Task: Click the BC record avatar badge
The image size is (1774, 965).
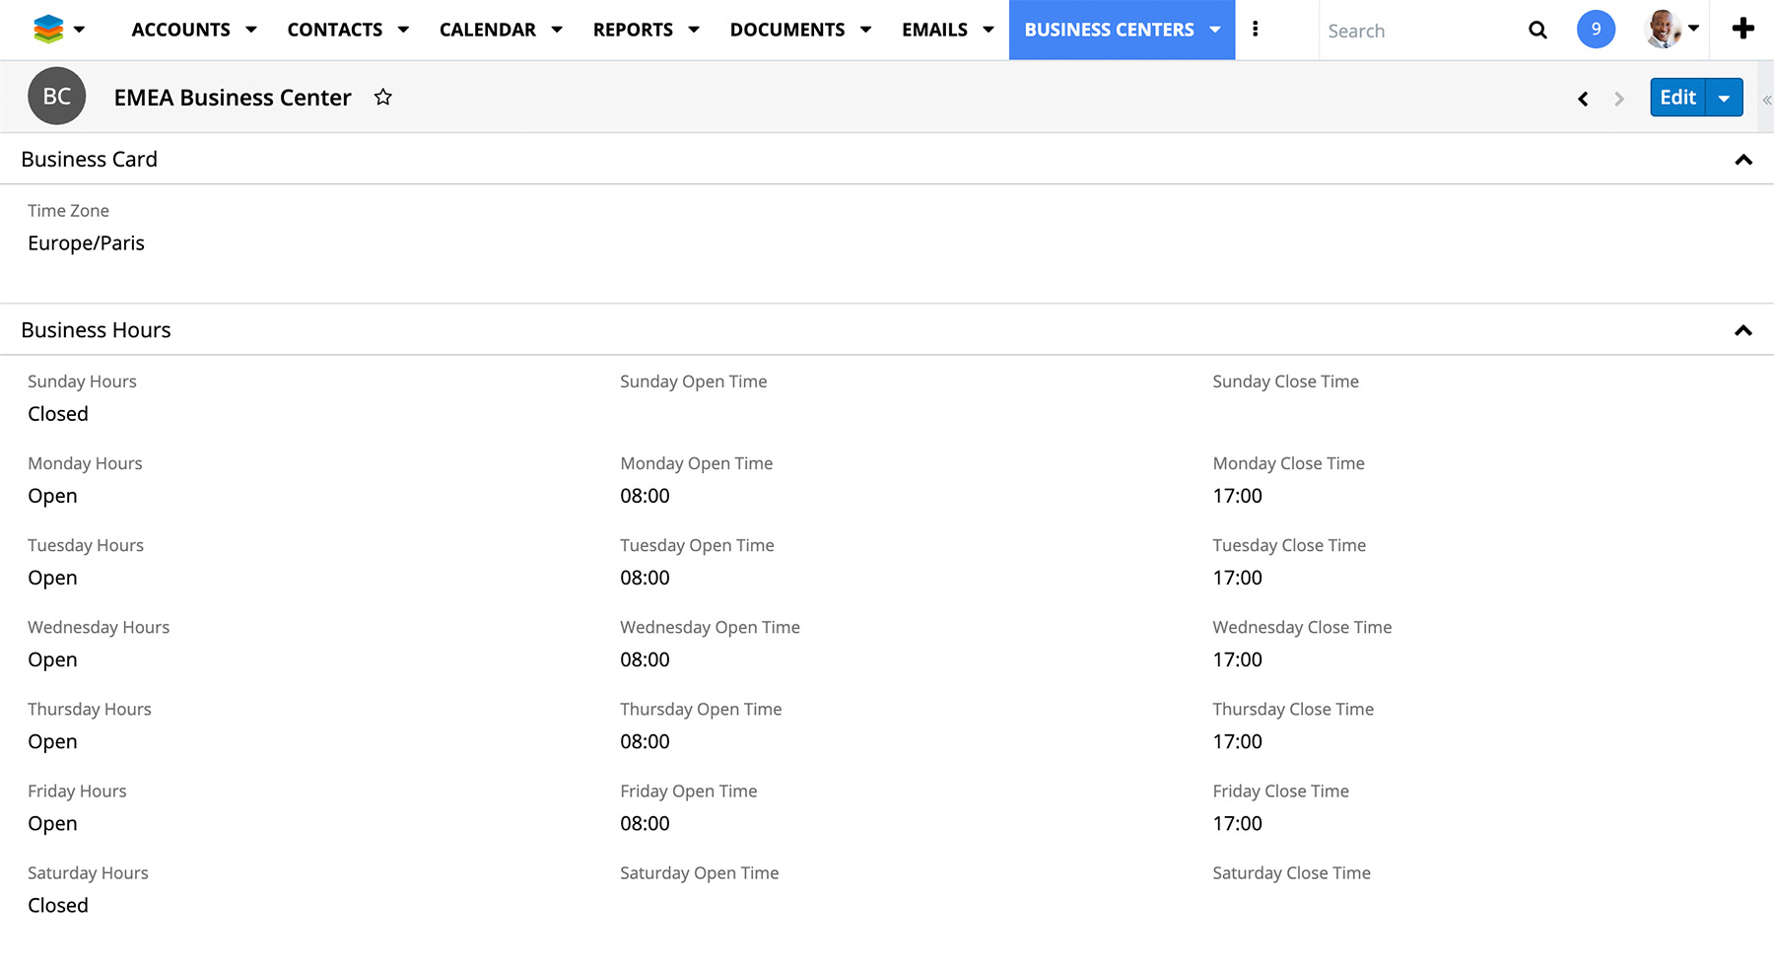Action: click(57, 97)
